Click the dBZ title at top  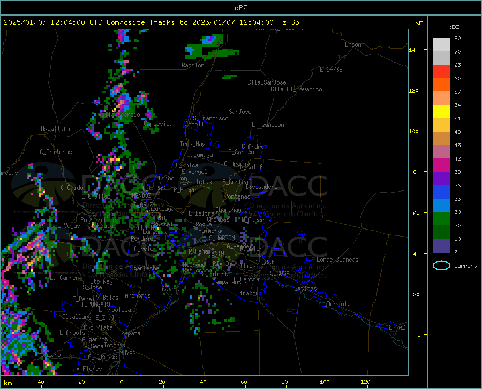pyautogui.click(x=240, y=7)
